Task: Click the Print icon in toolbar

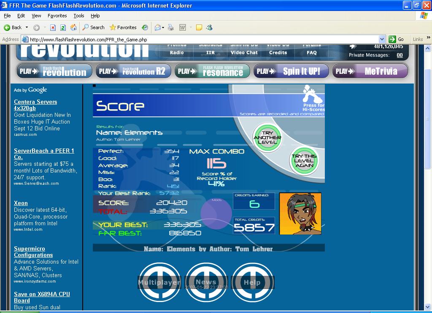Action: click(171, 27)
